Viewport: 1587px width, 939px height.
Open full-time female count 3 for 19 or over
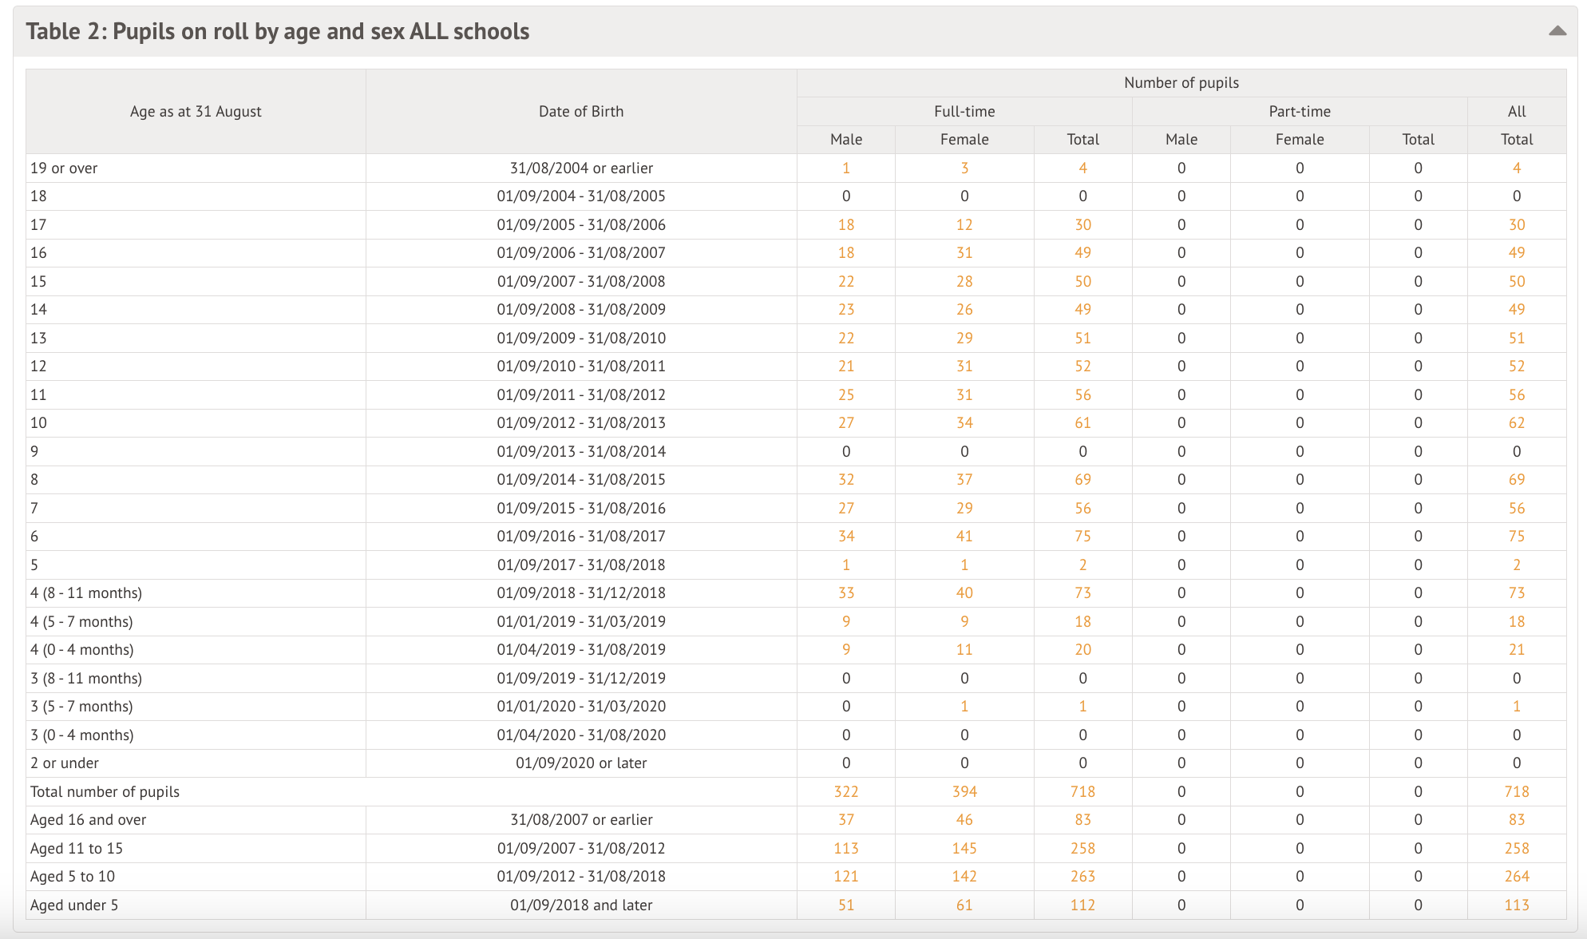[x=964, y=168]
